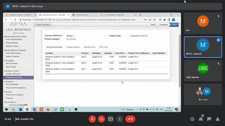Open Incoming Shipments in the sidebar
Viewport: 225px width, 126px height.
[x=14, y=39]
